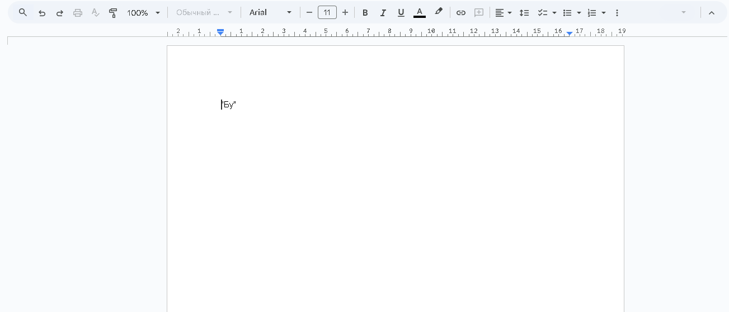Click the search magnifier icon
Image resolution: width=729 pixels, height=312 pixels.
tap(23, 12)
